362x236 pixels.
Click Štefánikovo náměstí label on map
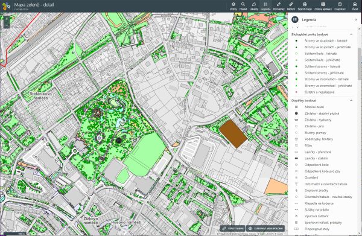click(40, 96)
